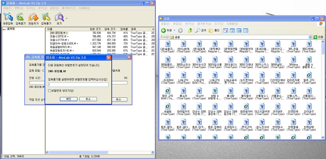Image resolution: width=326 pixels, height=159 pixels.
Task: Click the Explorer up-folder icon
Action: (190, 30)
